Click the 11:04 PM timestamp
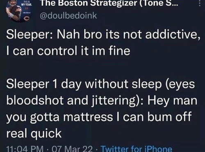The height and width of the screenshot is (152, 205). [x=25, y=149]
